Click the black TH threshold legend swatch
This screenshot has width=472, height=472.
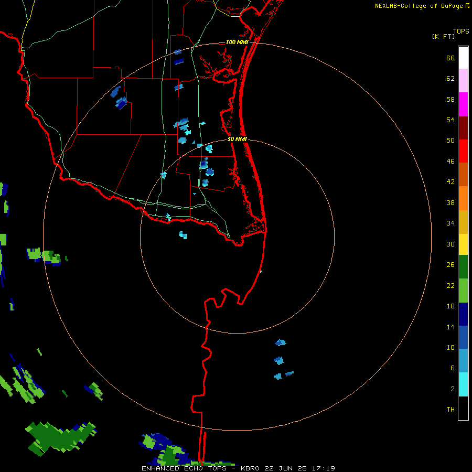point(463,408)
